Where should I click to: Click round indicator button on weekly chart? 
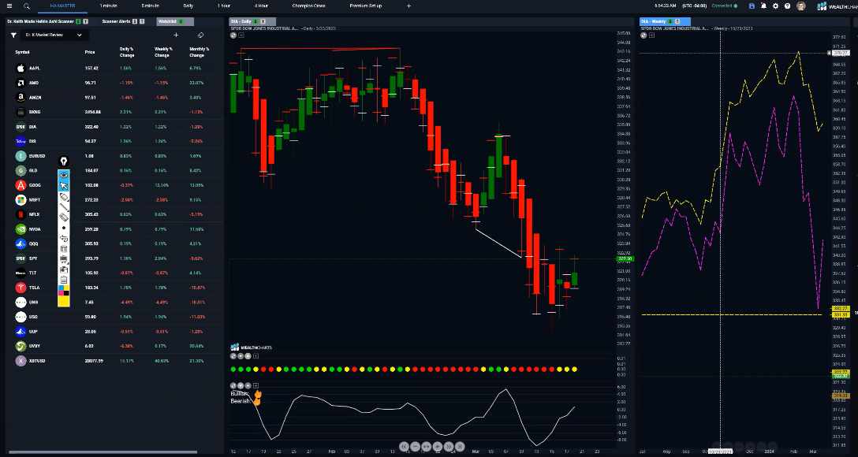[x=644, y=35]
